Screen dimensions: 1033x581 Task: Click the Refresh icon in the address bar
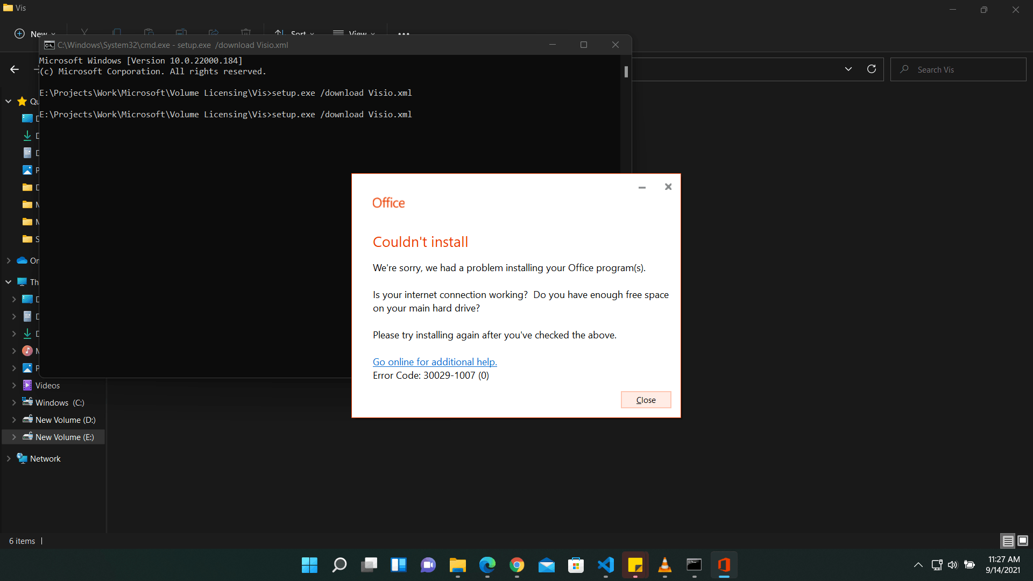[x=872, y=69]
